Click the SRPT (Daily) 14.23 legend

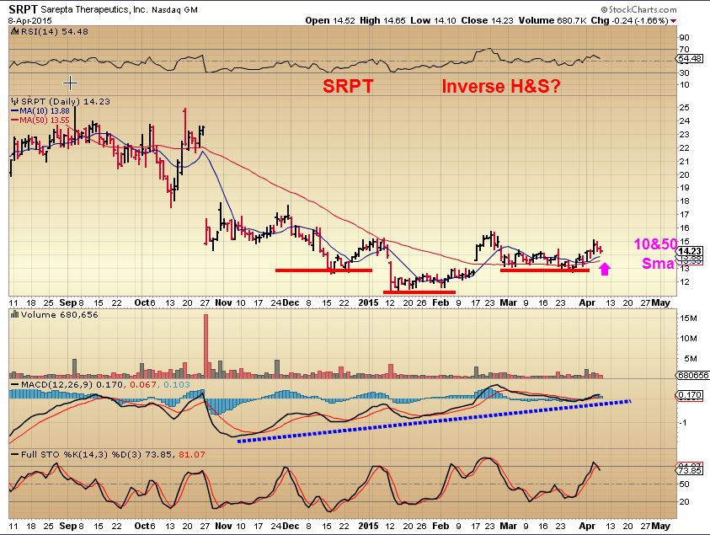[x=65, y=101]
